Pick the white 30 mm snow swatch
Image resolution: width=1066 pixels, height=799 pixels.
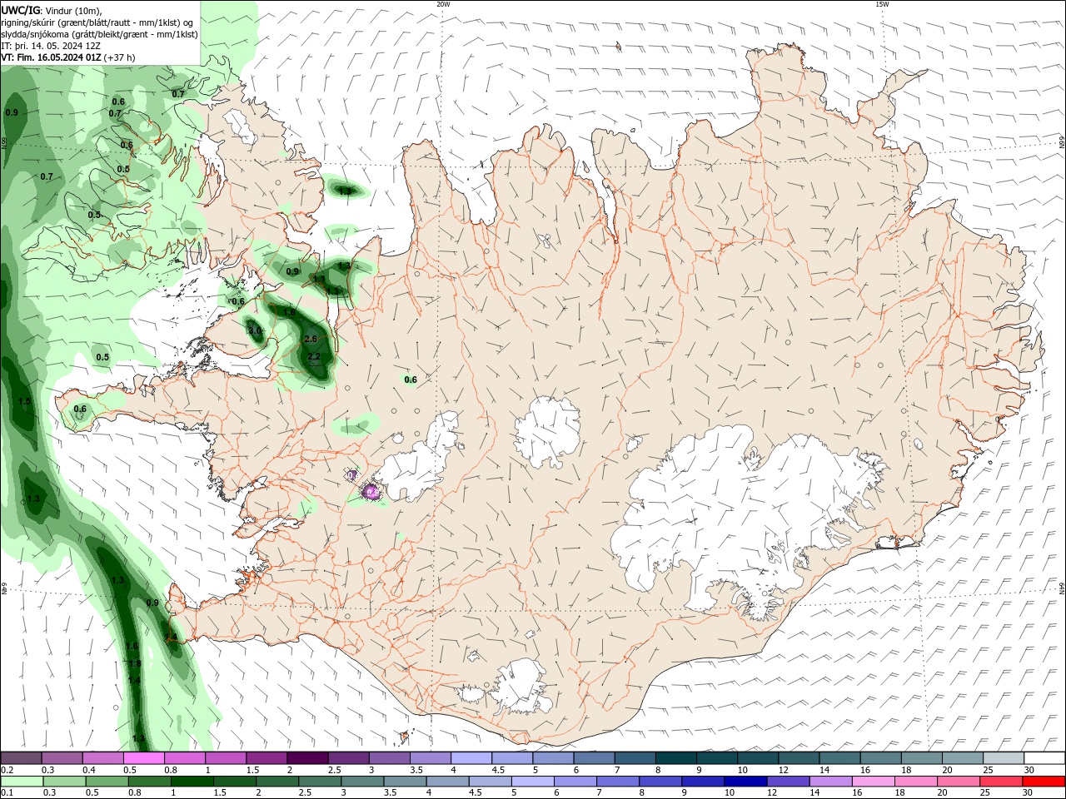click(x=1044, y=758)
